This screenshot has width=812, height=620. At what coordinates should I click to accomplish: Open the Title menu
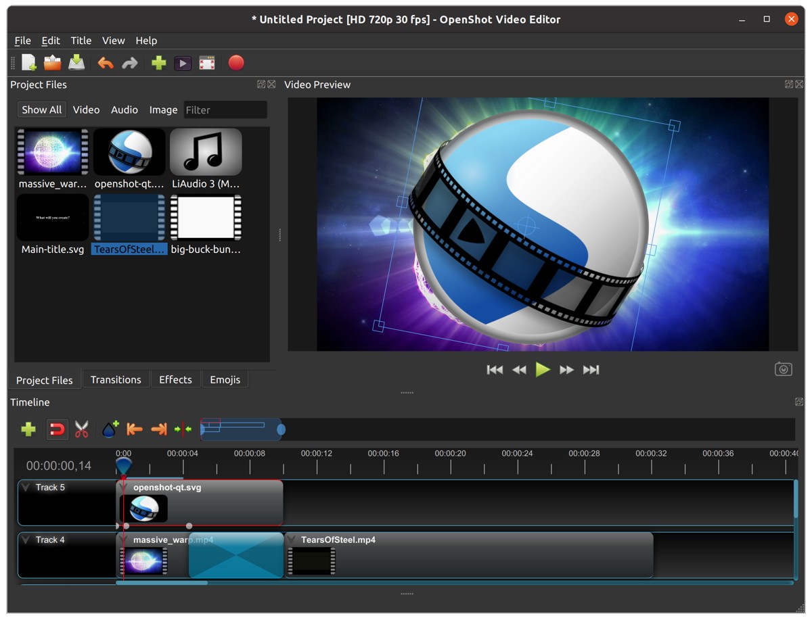click(x=81, y=41)
